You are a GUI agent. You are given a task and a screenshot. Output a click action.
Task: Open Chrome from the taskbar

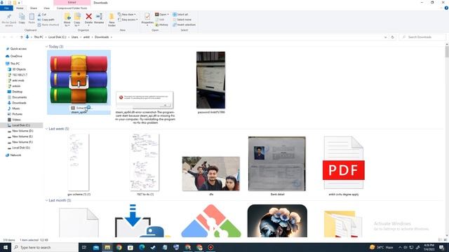119,247
